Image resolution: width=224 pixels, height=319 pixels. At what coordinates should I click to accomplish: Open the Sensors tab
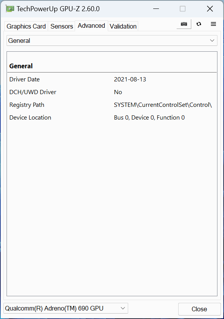tap(62, 26)
